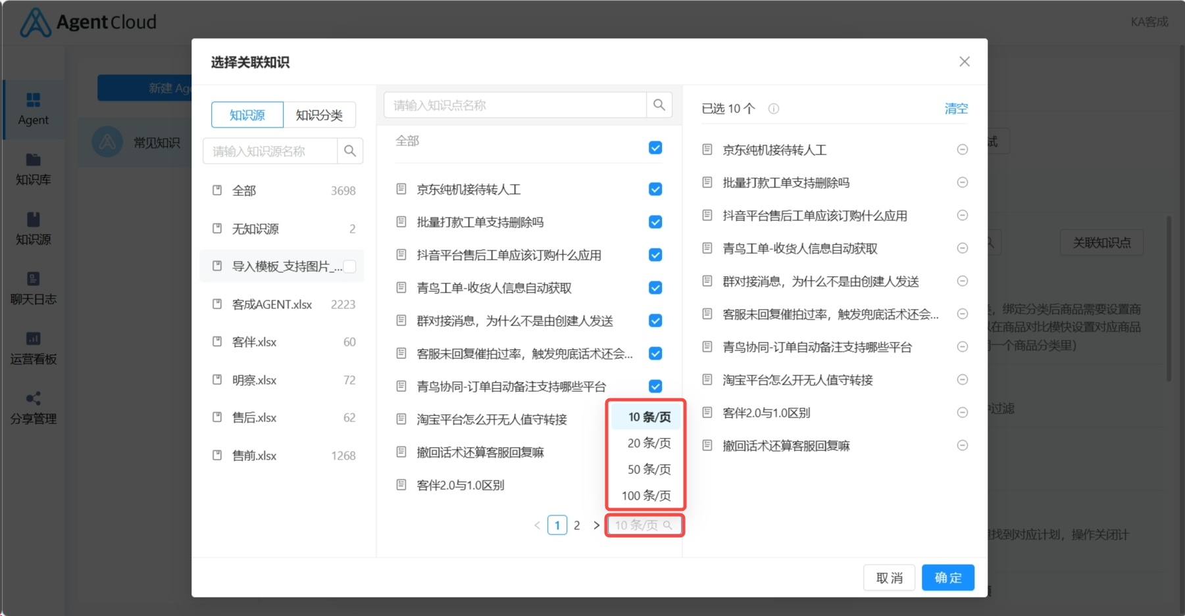1185x616 pixels.
Task: Remove 抖音平台售后工单应该订购什么应用 from selected list
Action: pyautogui.click(x=962, y=216)
